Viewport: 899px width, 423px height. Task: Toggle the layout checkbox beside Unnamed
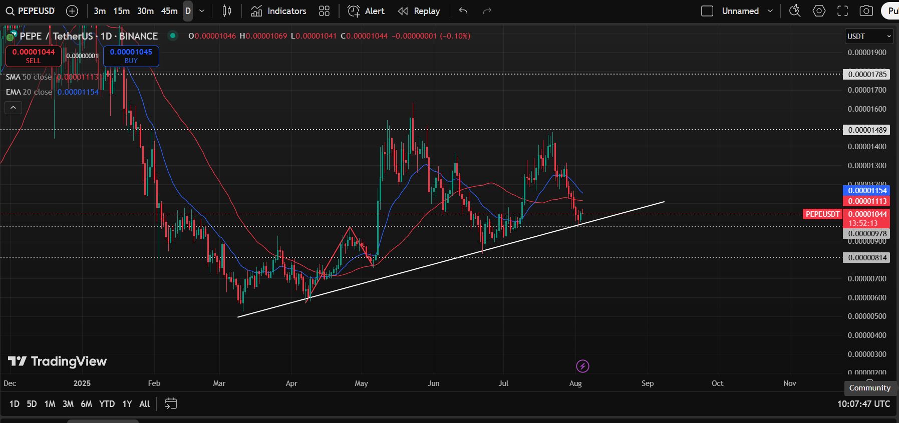point(707,11)
